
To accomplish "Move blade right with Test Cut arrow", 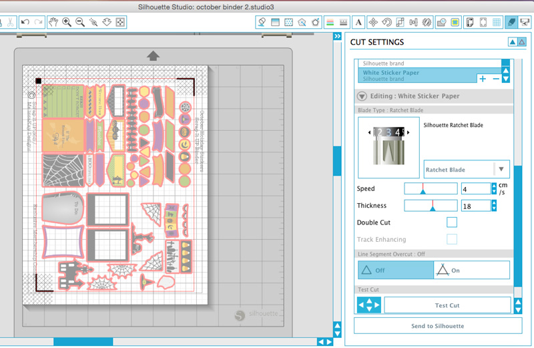I will click(377, 305).
